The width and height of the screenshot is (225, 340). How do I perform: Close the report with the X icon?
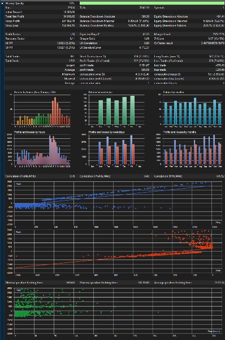coord(2,3)
